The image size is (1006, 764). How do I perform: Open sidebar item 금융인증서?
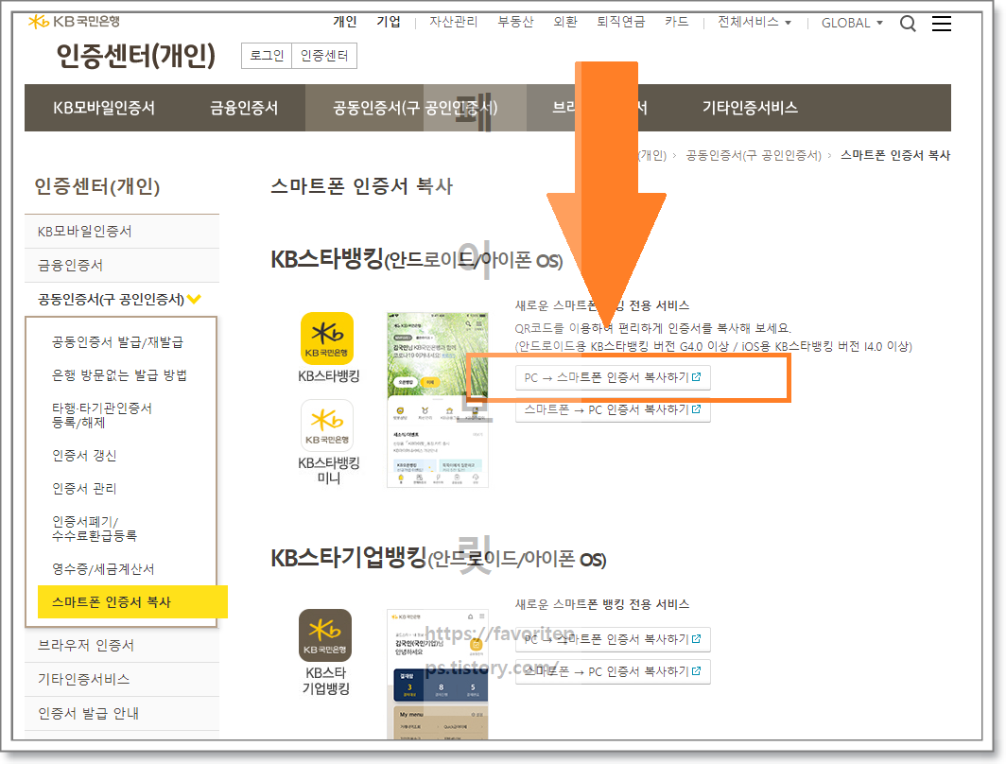click(122, 265)
